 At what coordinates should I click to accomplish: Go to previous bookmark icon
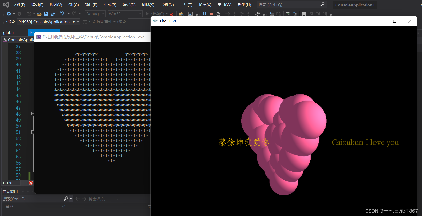coord(311,14)
